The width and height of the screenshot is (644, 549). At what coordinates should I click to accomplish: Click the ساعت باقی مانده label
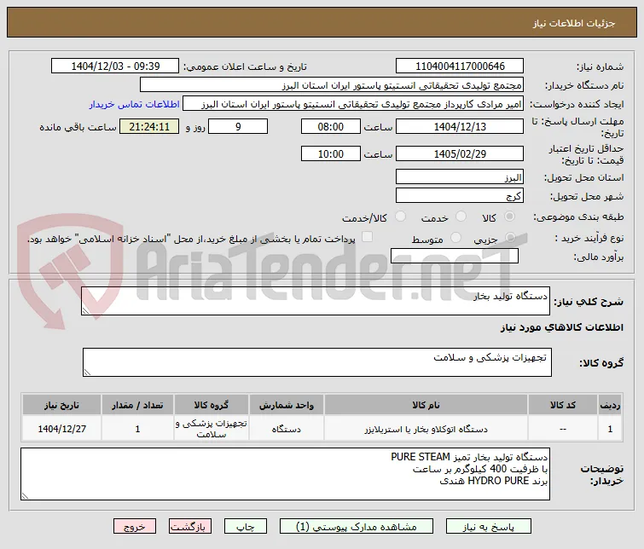[78, 127]
